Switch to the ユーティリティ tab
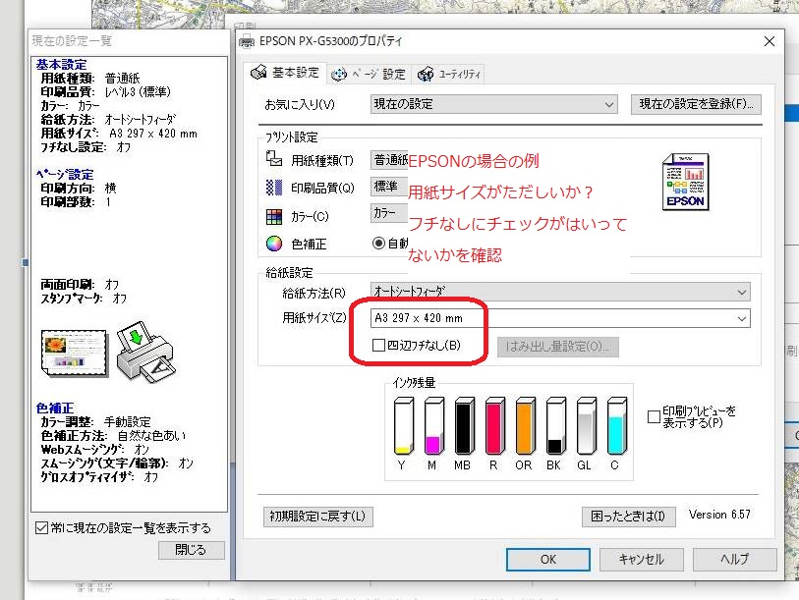Image resolution: width=799 pixels, height=600 pixels. [x=449, y=75]
